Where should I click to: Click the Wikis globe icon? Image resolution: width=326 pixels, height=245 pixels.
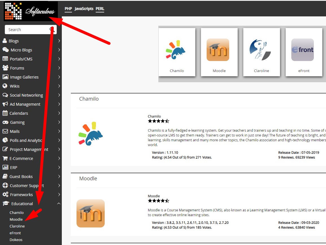click(5, 86)
